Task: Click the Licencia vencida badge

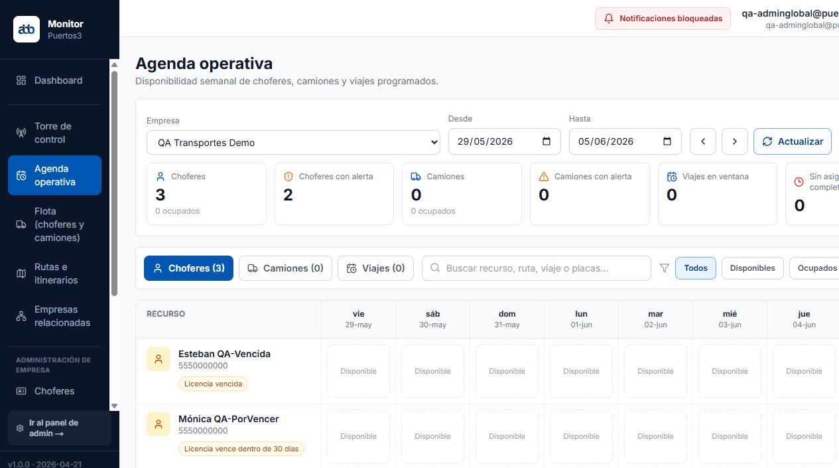Action: 213,384
